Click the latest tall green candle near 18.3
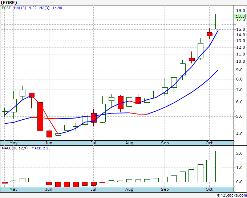The image size is (247, 198). [218, 21]
